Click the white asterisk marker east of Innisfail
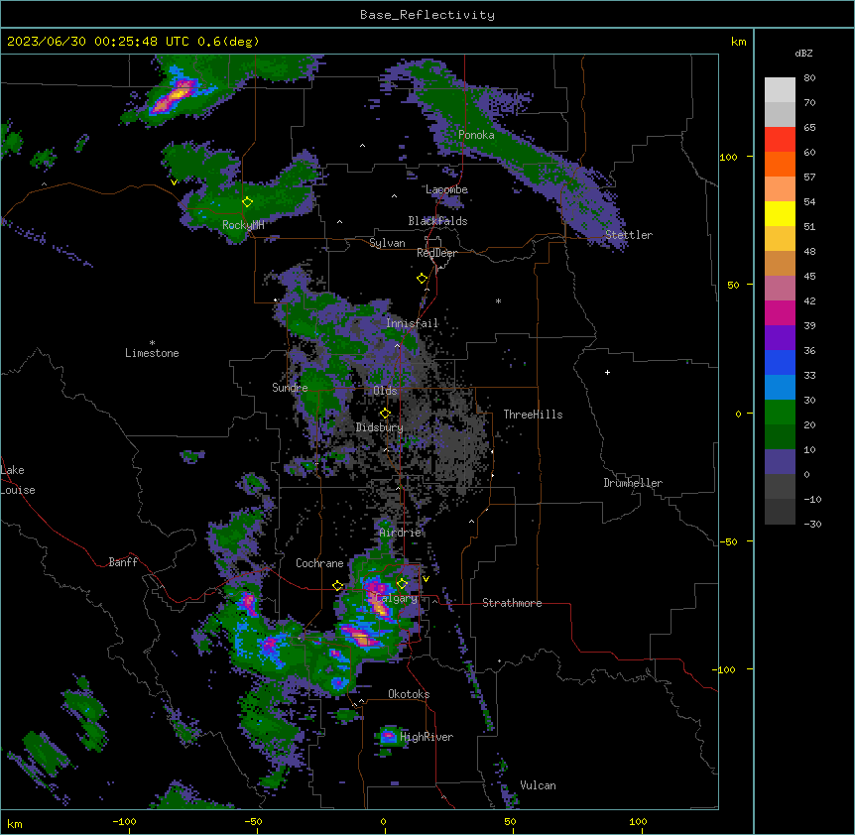Screen dimensions: 855x835 [498, 300]
